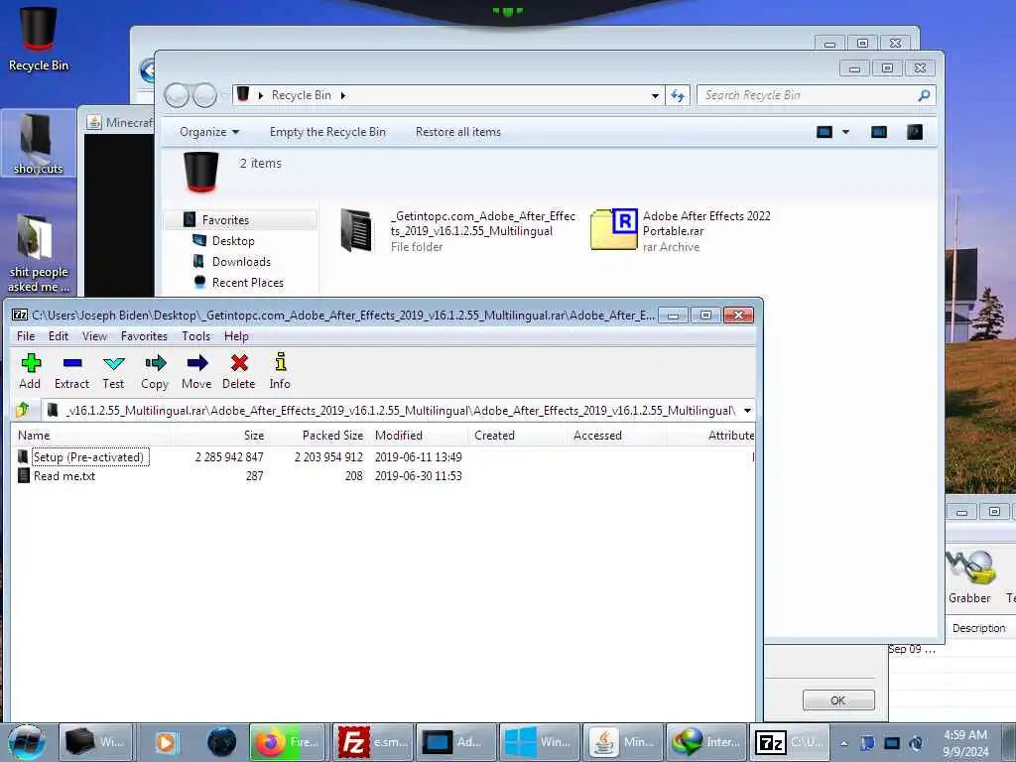Open the view options dropdown arrow
This screenshot has height=762, width=1016.
point(845,132)
